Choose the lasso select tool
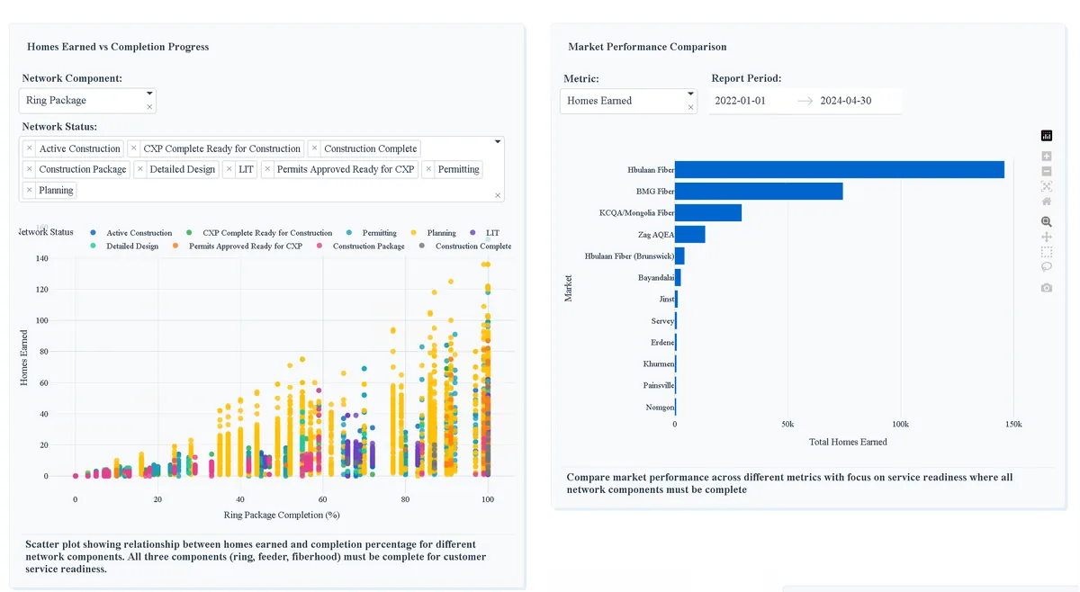Screen dimensions: 1080x592 1046,266
